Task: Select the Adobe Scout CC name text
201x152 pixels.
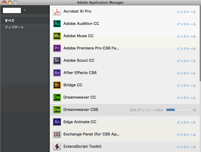Action: tap(79, 60)
